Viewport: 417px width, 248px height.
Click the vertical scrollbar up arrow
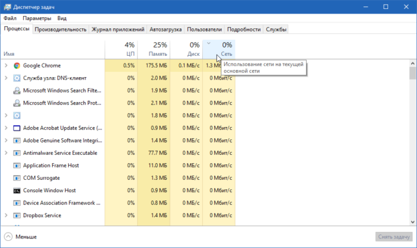[413, 64]
